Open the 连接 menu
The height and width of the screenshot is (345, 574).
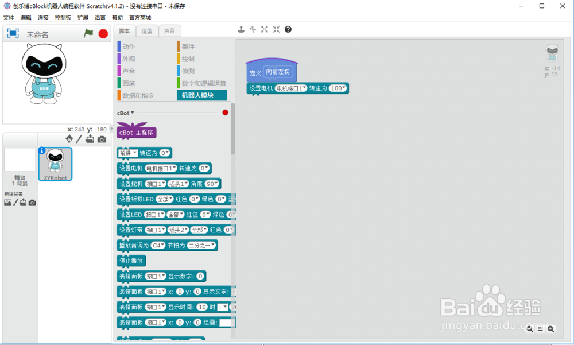[42, 17]
